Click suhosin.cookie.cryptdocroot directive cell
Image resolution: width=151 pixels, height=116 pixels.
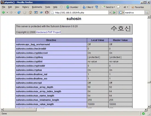51,53
